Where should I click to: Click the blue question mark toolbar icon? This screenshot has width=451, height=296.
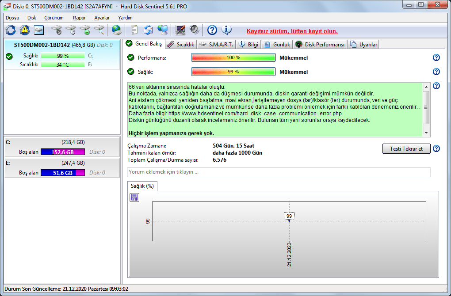pos(212,30)
